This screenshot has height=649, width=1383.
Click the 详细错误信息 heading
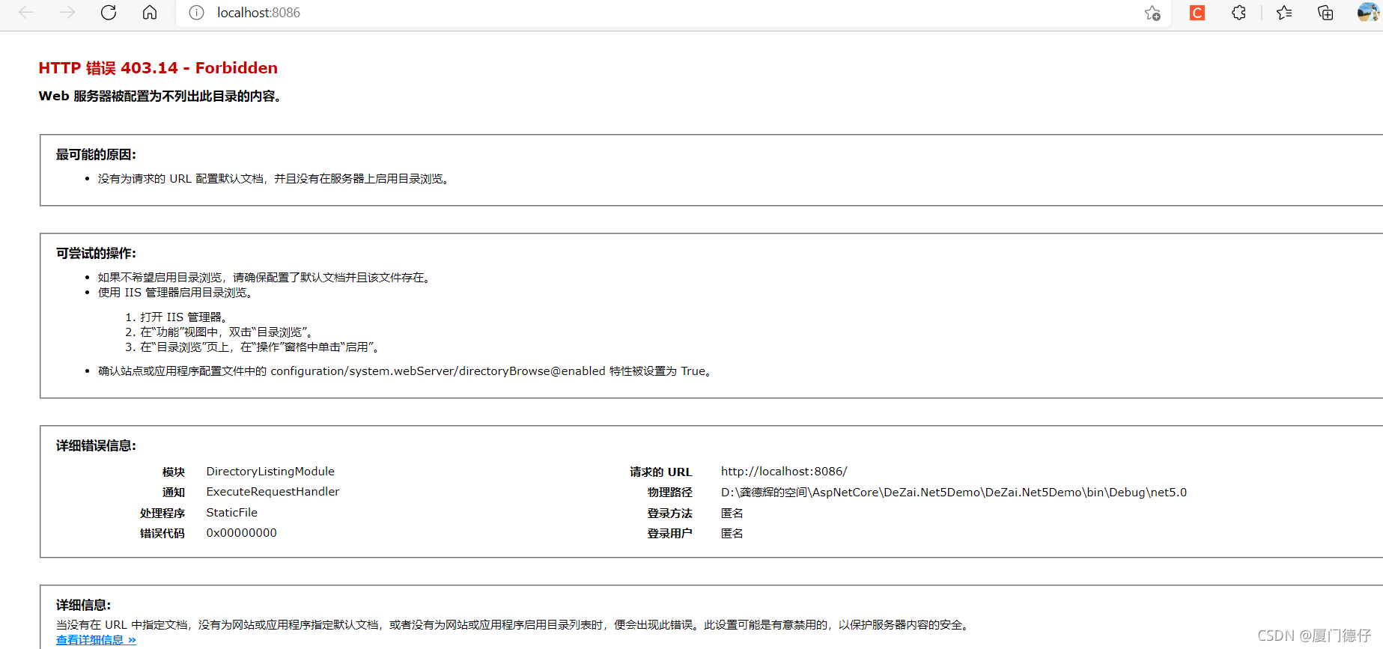[x=96, y=446]
